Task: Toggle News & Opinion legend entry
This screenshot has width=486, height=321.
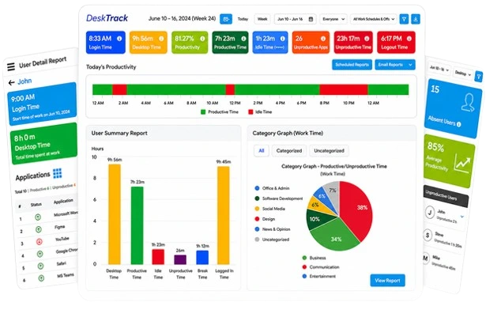Action: (273, 229)
